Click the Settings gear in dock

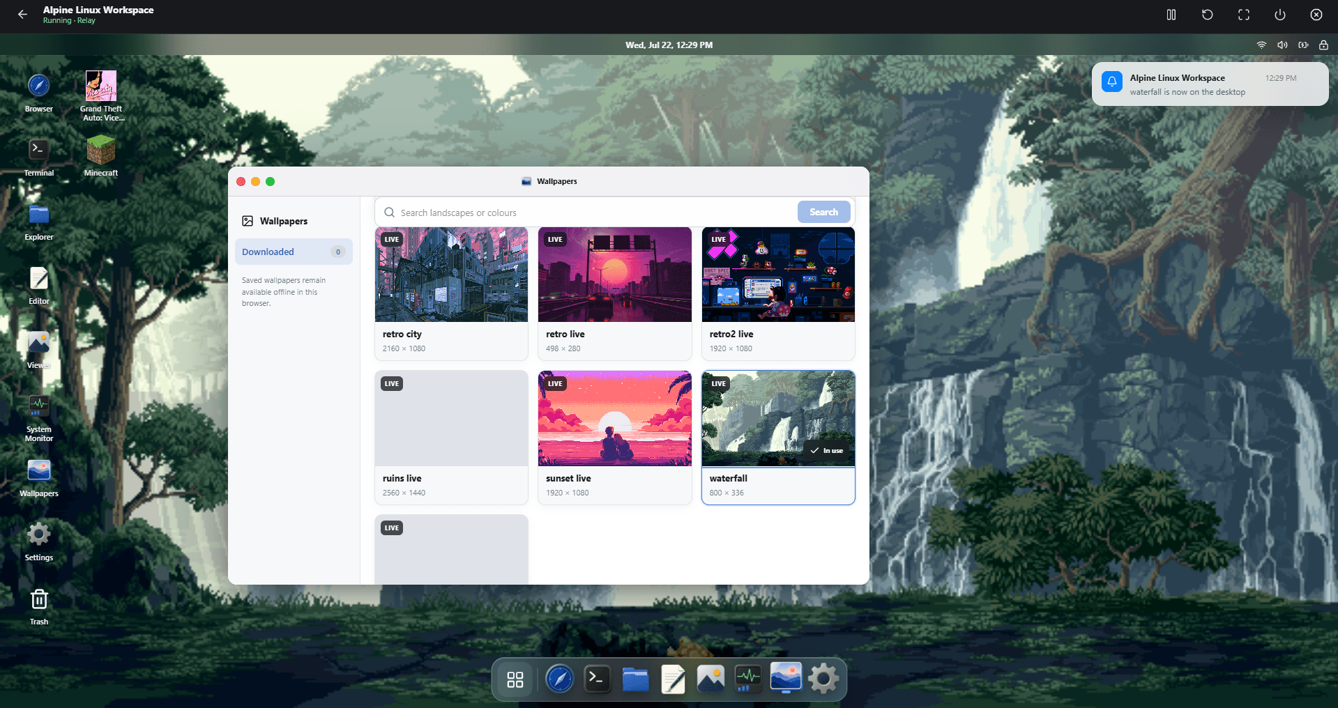coord(823,679)
